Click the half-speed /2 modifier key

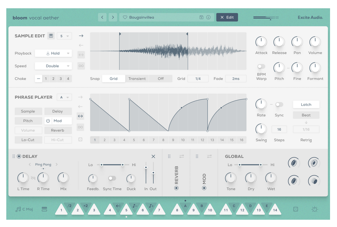pyautogui.click(x=70, y=206)
